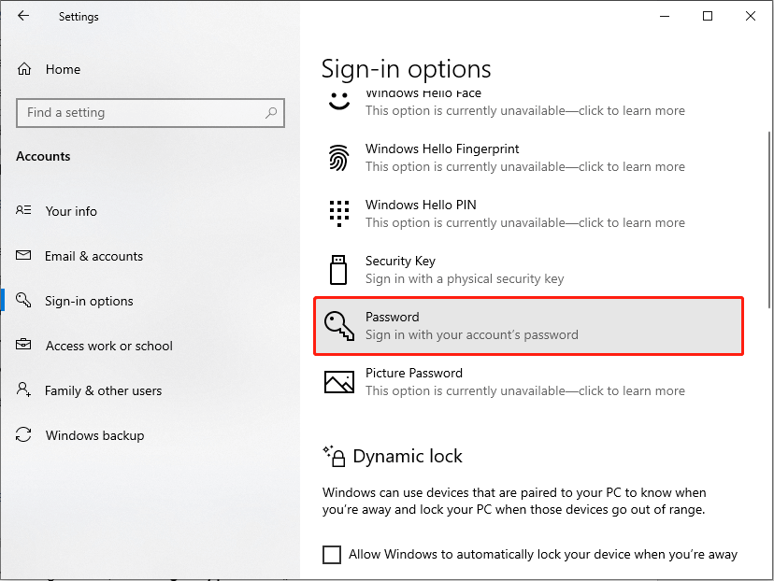Click the Dynamic lock key icon
This screenshot has width=774, height=581.
(x=335, y=456)
